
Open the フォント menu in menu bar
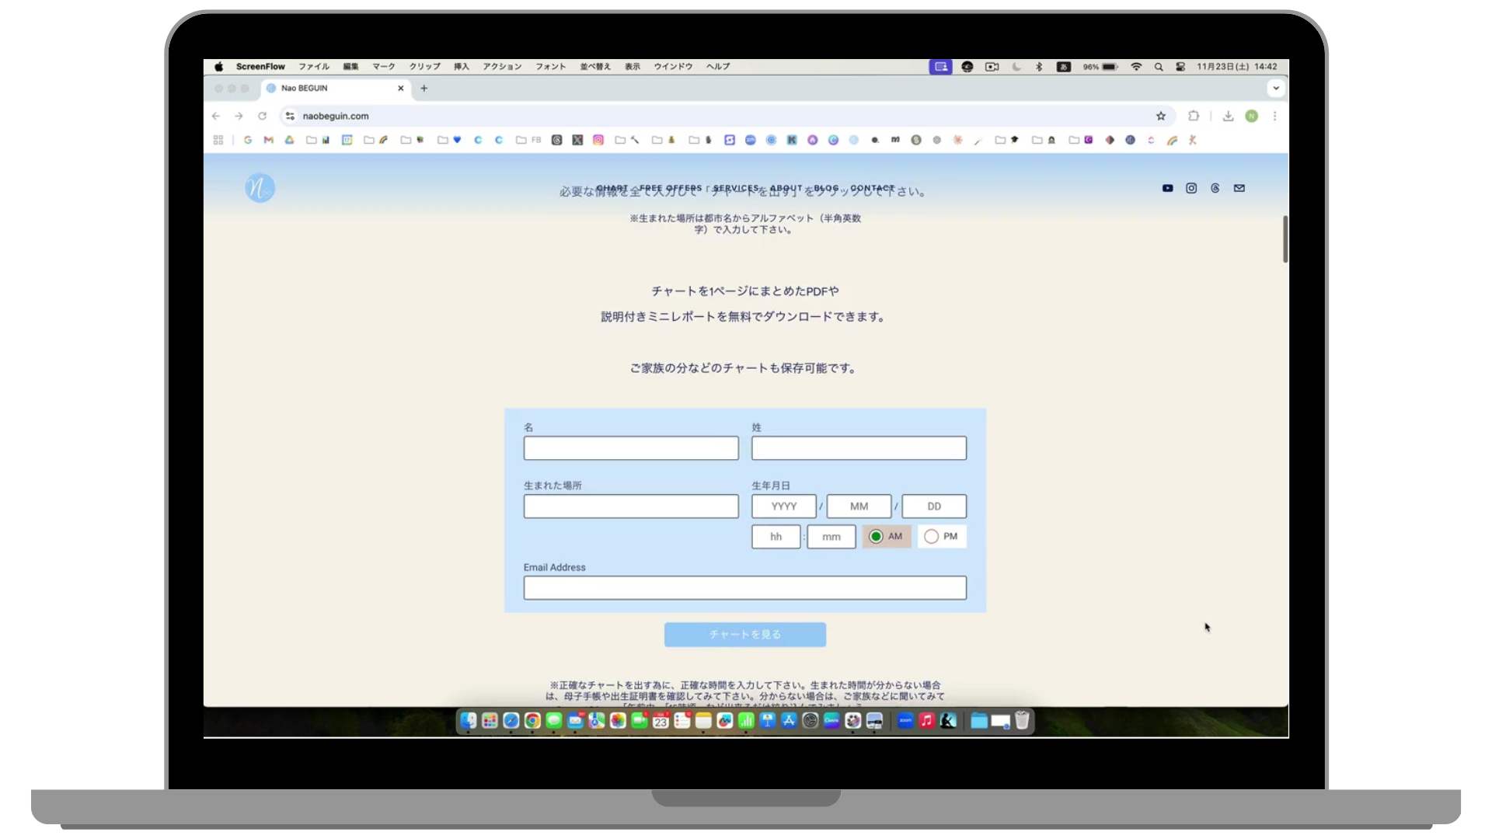click(x=550, y=67)
